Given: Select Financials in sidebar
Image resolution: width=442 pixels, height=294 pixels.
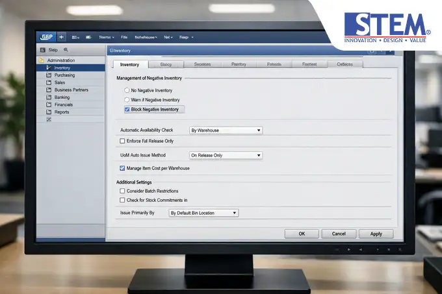Looking at the screenshot, I should click(x=64, y=104).
